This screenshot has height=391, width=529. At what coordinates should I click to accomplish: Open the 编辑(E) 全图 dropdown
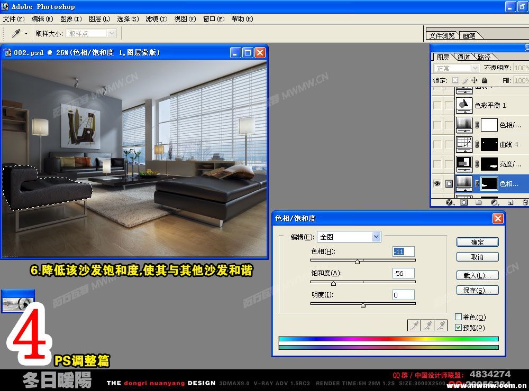(349, 237)
